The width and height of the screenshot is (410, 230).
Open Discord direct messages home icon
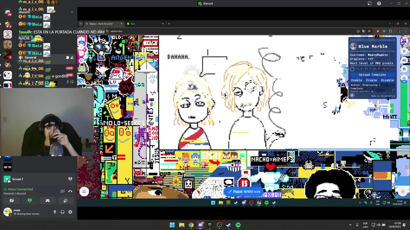coord(8,12)
